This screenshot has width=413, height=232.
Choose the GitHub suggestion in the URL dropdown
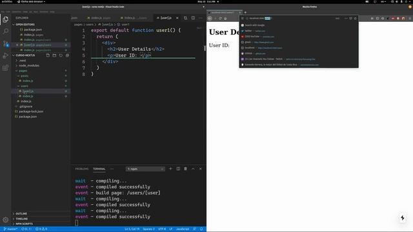[299, 53]
